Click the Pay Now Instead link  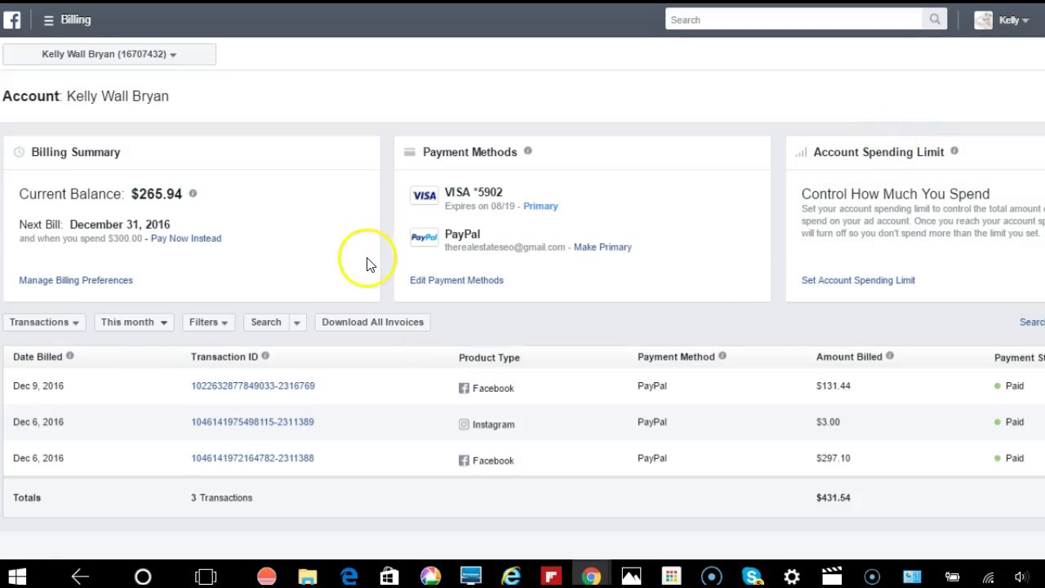[x=186, y=238]
